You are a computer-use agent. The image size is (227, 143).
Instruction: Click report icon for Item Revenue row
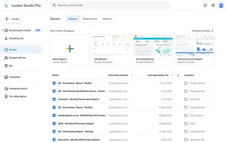[x=54, y=91]
